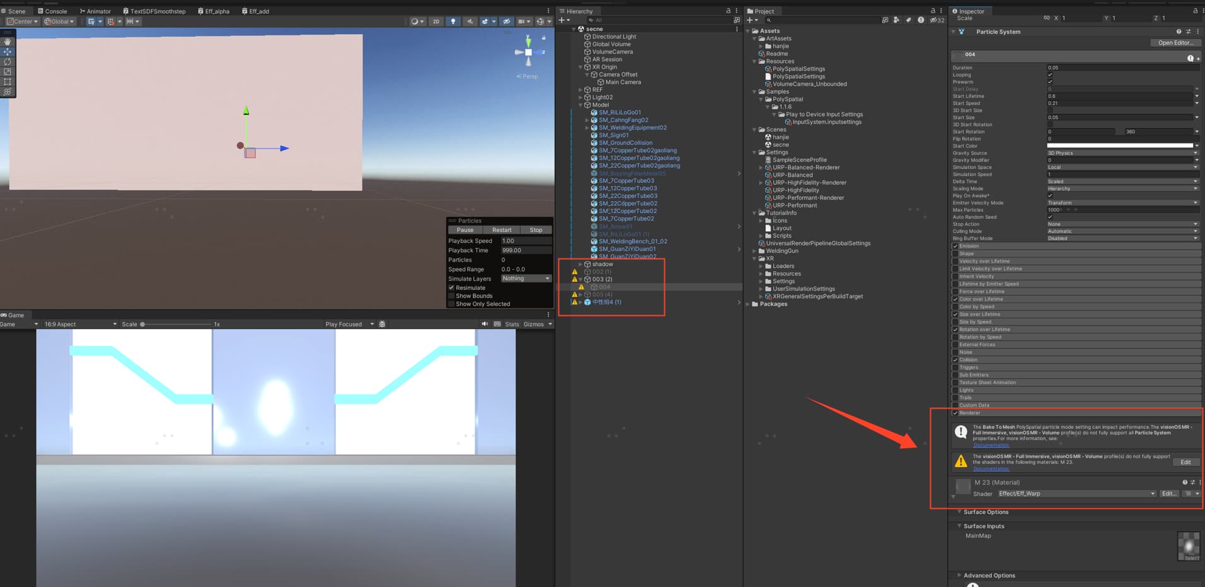This screenshot has height=587, width=1205.
Task: Select the Rect Transform tool
Action: [x=7, y=81]
